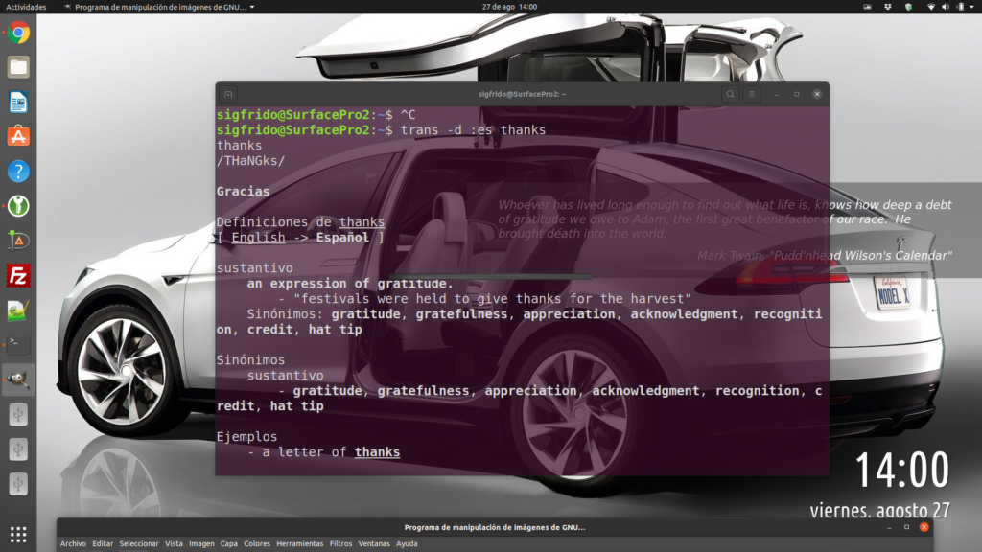Open the Help icon in dock
The height and width of the screenshot is (552, 982).
coord(18,172)
